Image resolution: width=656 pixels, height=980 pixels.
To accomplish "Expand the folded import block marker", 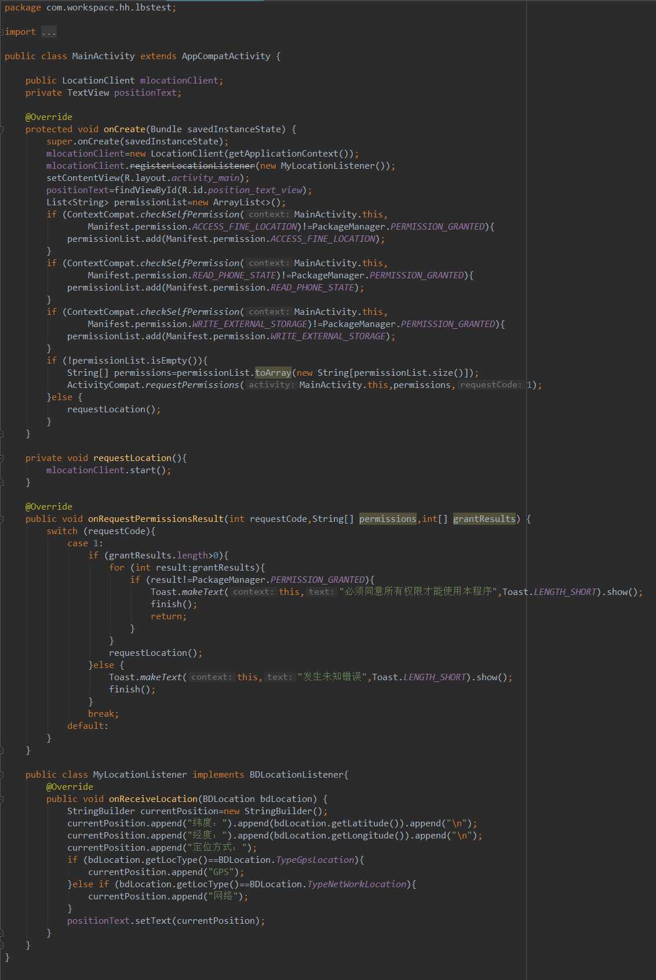I will point(2,32).
